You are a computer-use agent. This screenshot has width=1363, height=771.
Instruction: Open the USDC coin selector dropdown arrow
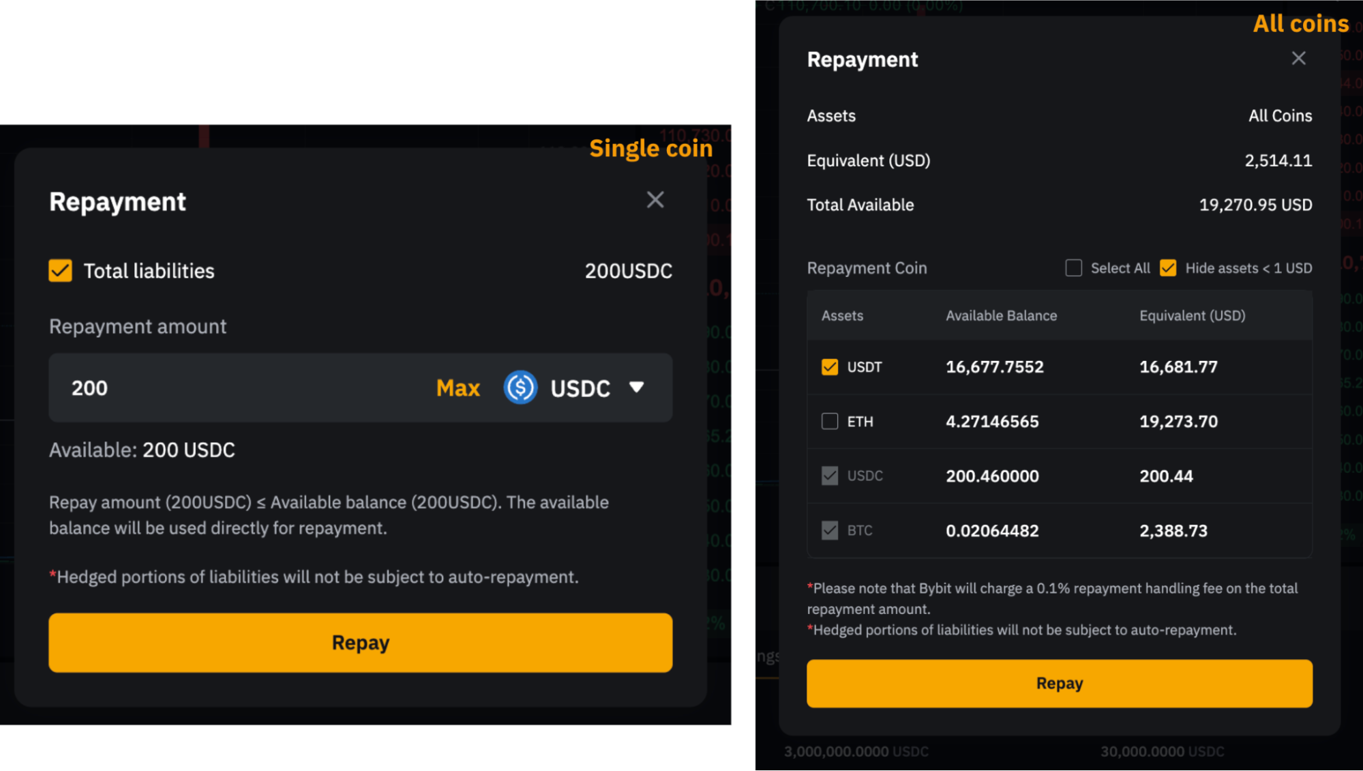pos(637,388)
